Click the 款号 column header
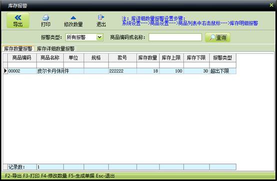277x181 pixels. point(122,58)
